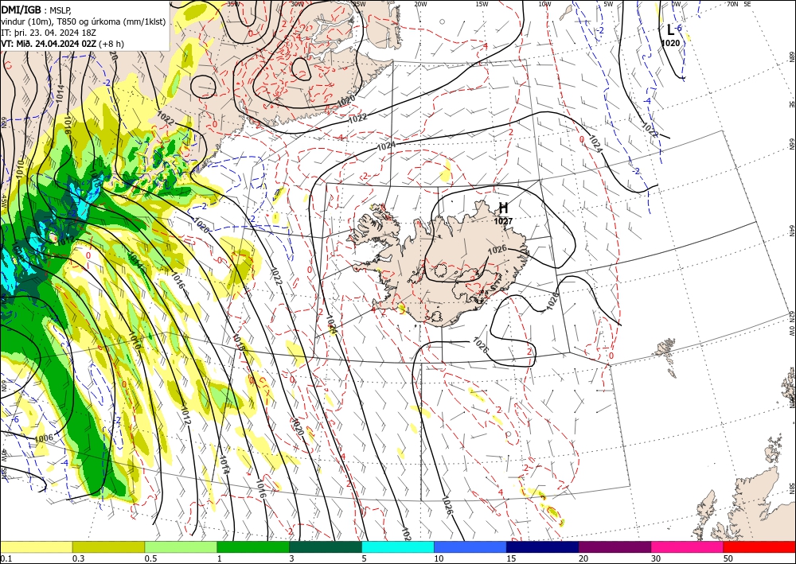Click the red 50+ mm legend swatch
The image size is (796, 564).
(x=759, y=546)
